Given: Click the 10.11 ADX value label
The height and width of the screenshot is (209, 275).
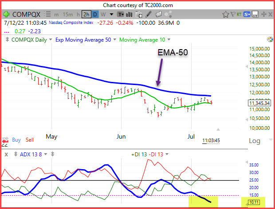Looking at the screenshot, I should click(x=254, y=202).
